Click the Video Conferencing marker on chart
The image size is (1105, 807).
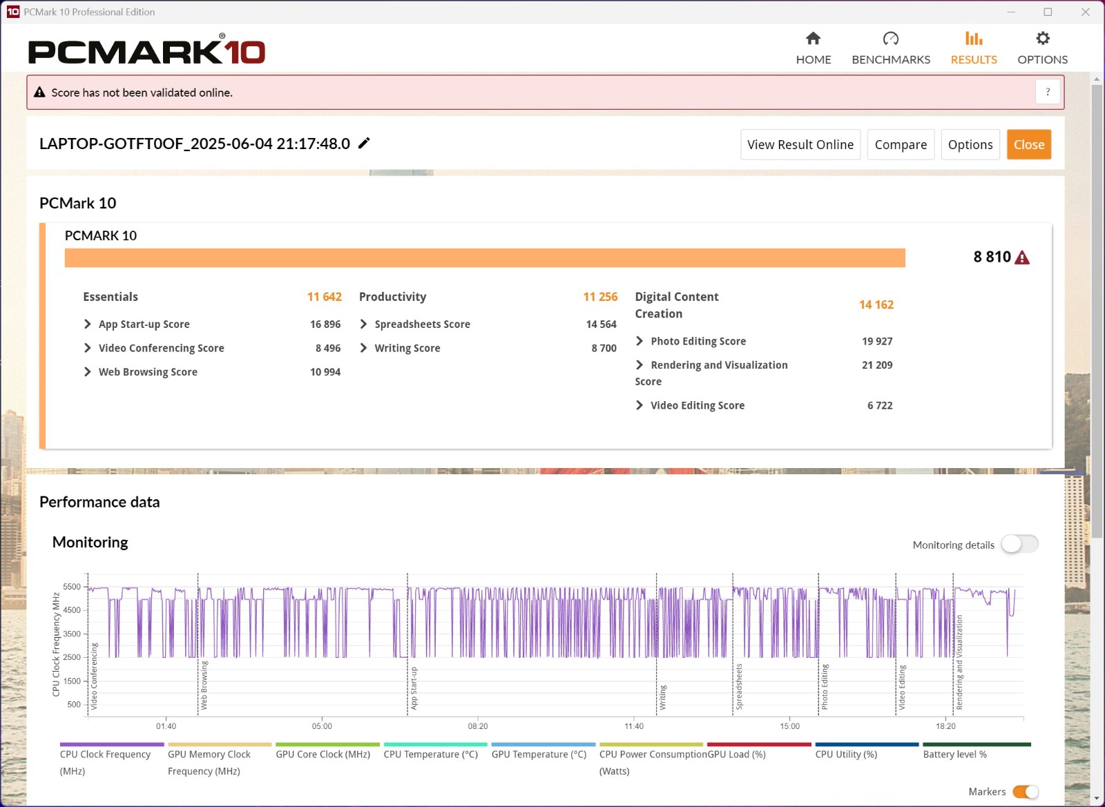point(94,677)
